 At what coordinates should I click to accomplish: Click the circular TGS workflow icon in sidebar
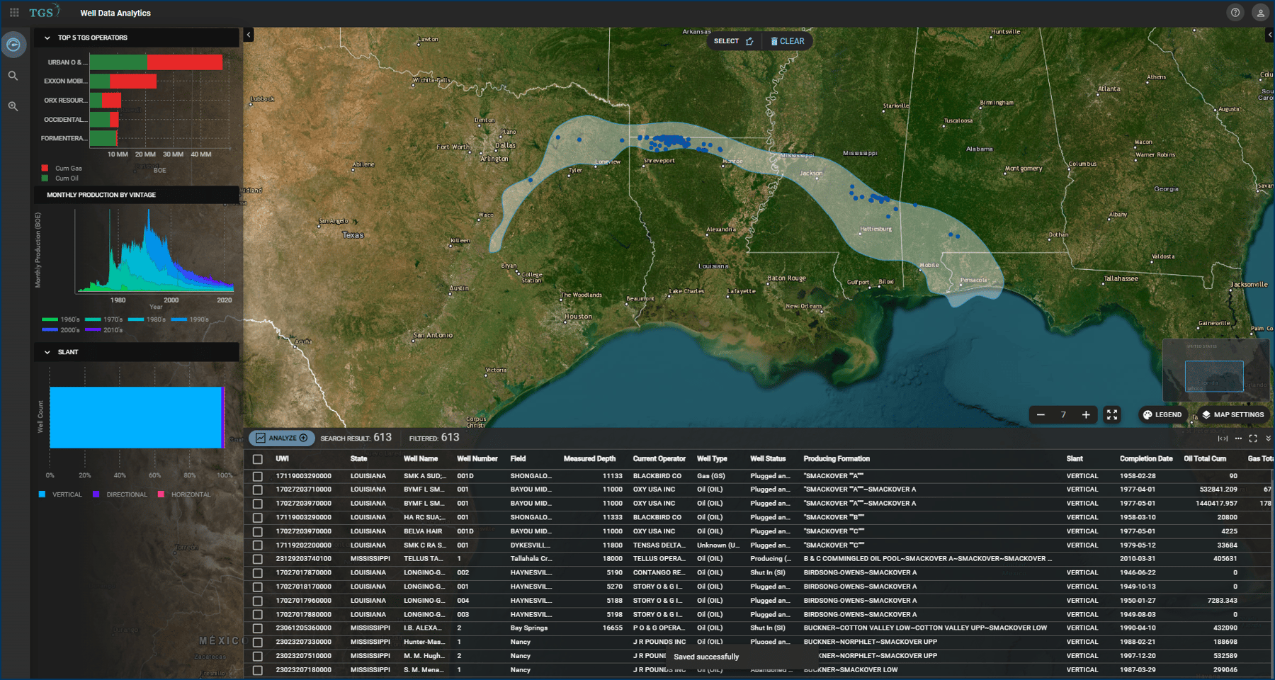13,44
